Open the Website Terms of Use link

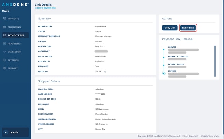coord(210,136)
